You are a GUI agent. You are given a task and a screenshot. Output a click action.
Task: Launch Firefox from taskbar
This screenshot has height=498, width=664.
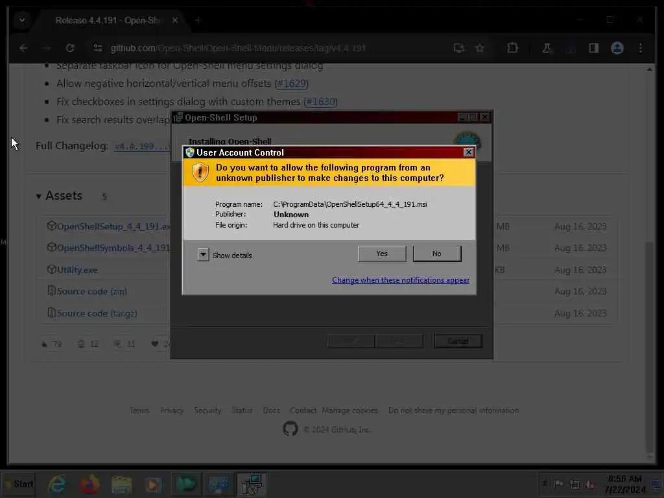89,484
